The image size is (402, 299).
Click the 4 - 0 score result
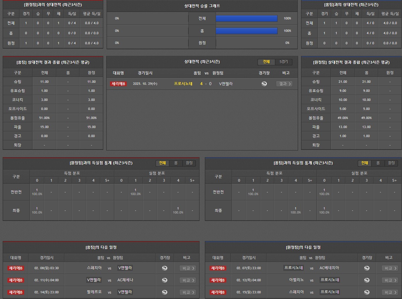tap(206, 84)
